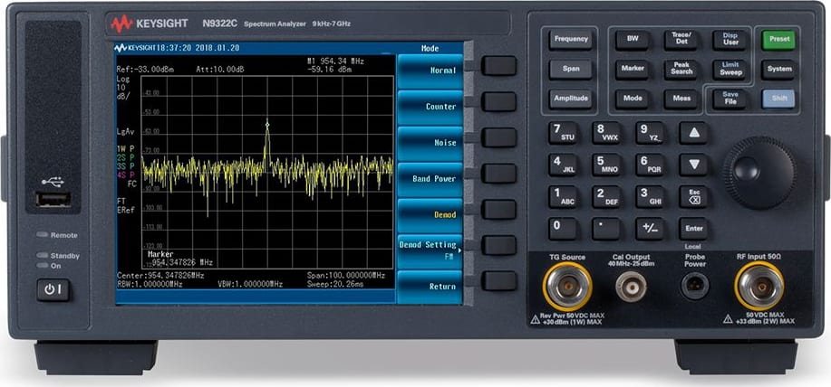Click the Keysight logo on the bezel
Viewport: 831px width, 387px height.
[149, 24]
